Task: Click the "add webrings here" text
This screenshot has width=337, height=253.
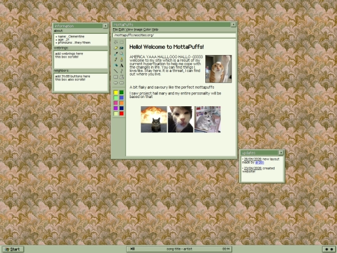Action: (x=69, y=54)
